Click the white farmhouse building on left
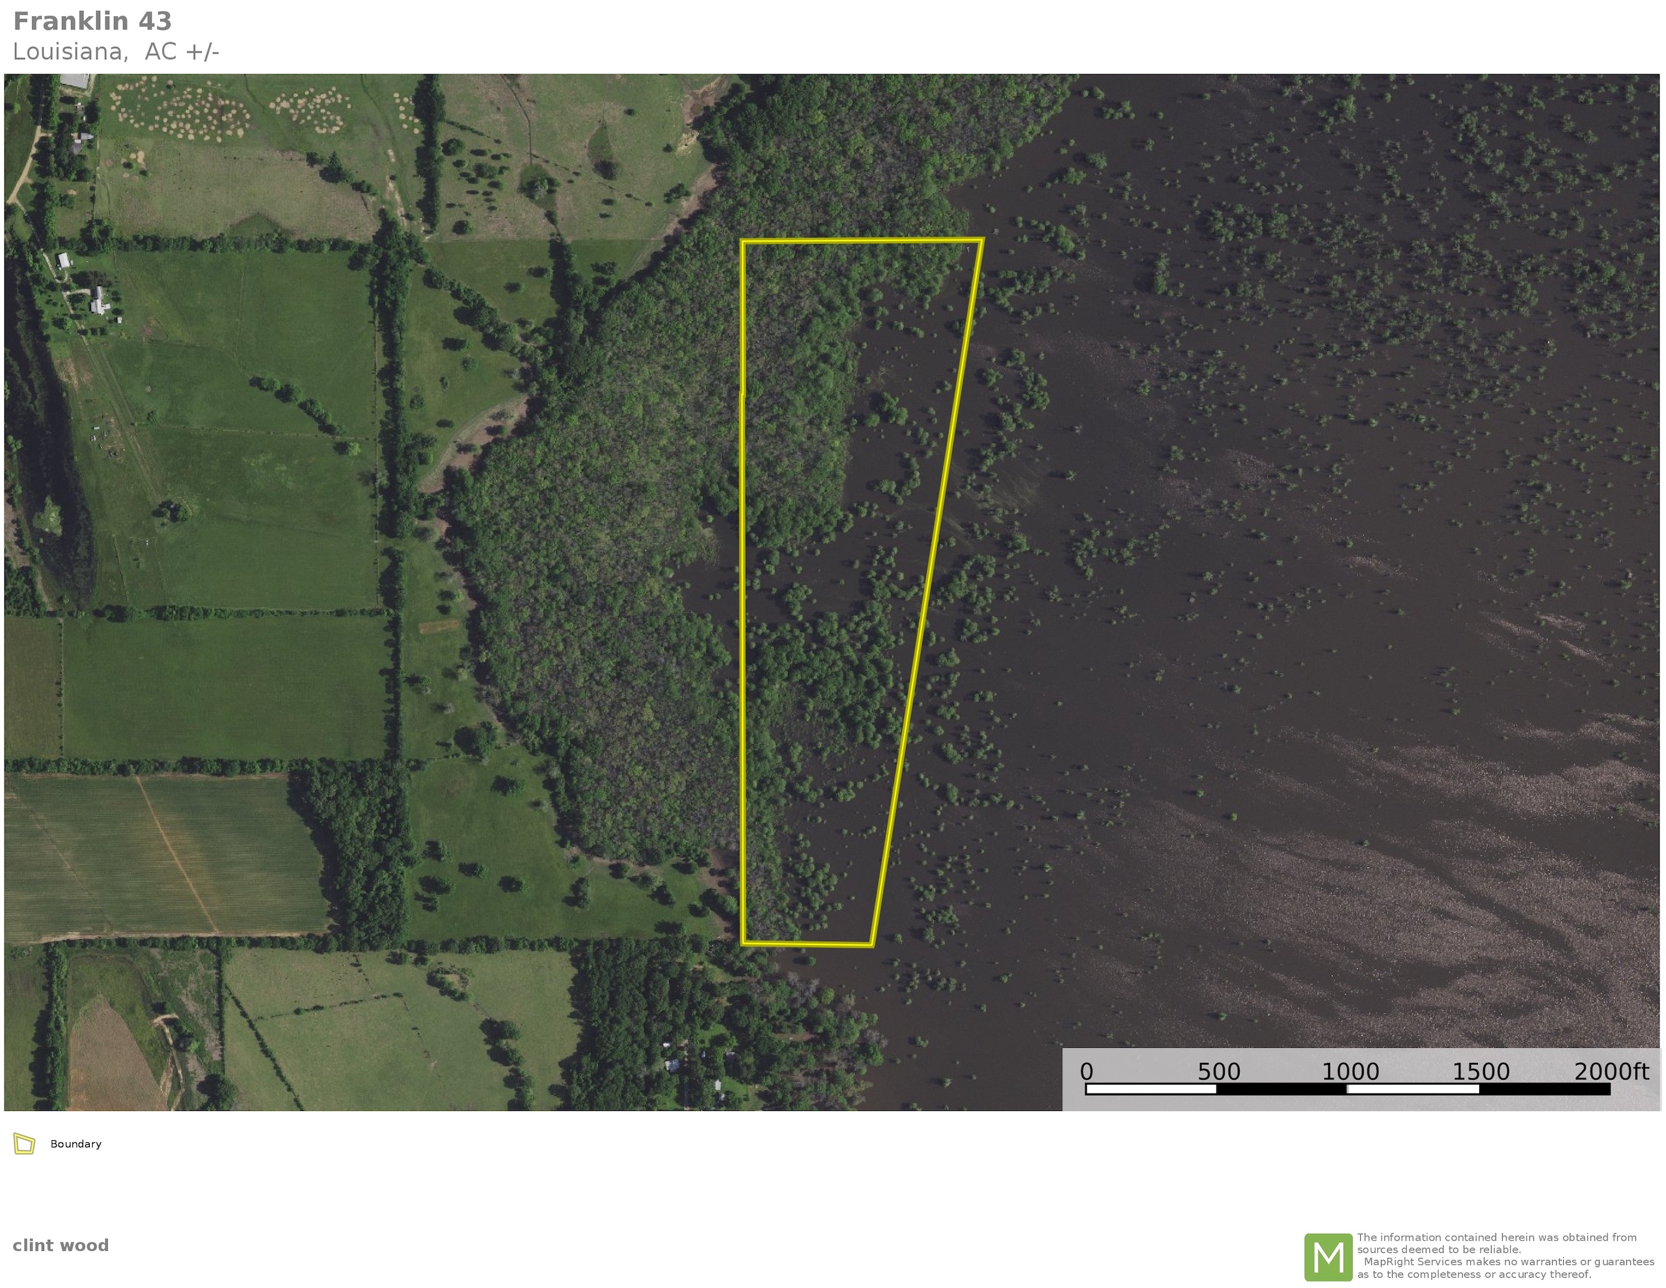Screen dimensions: 1666x1288 (98, 301)
